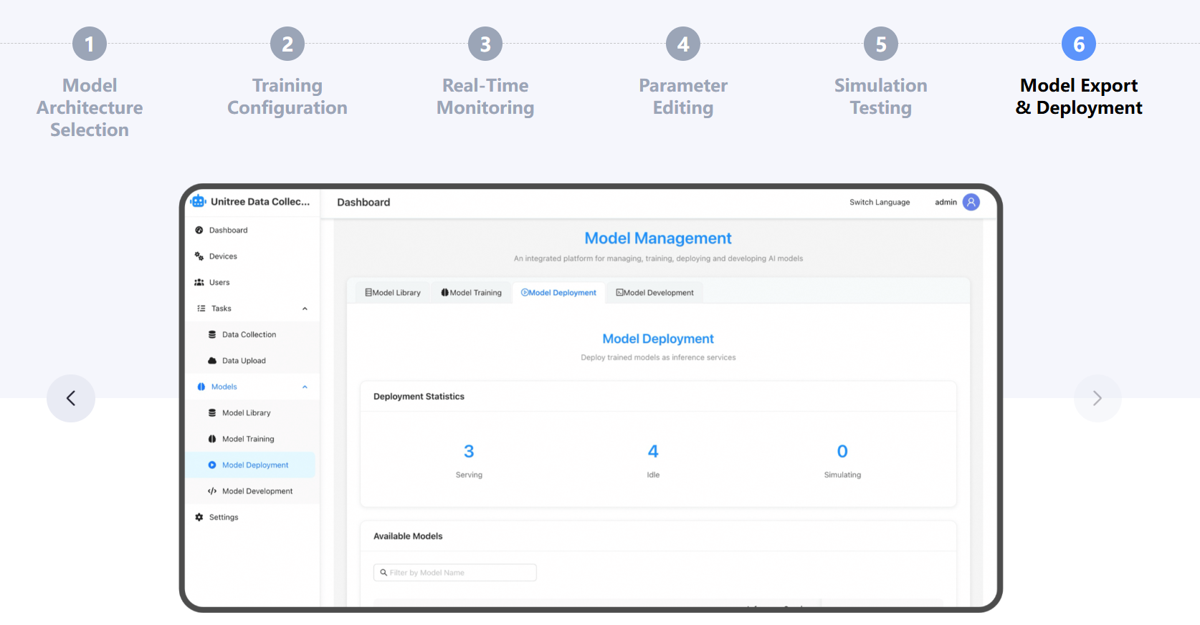Select step 1 number circle

tap(90, 44)
